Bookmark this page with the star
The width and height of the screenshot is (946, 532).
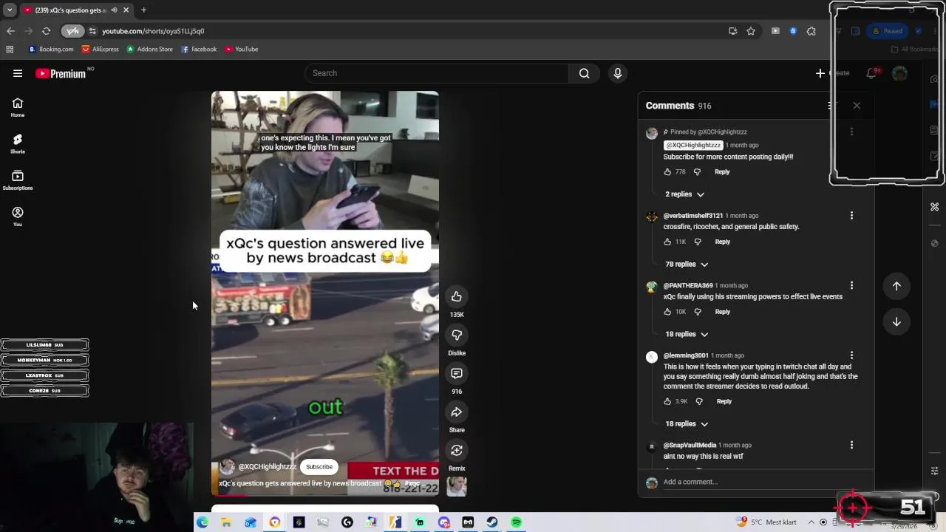pos(751,31)
